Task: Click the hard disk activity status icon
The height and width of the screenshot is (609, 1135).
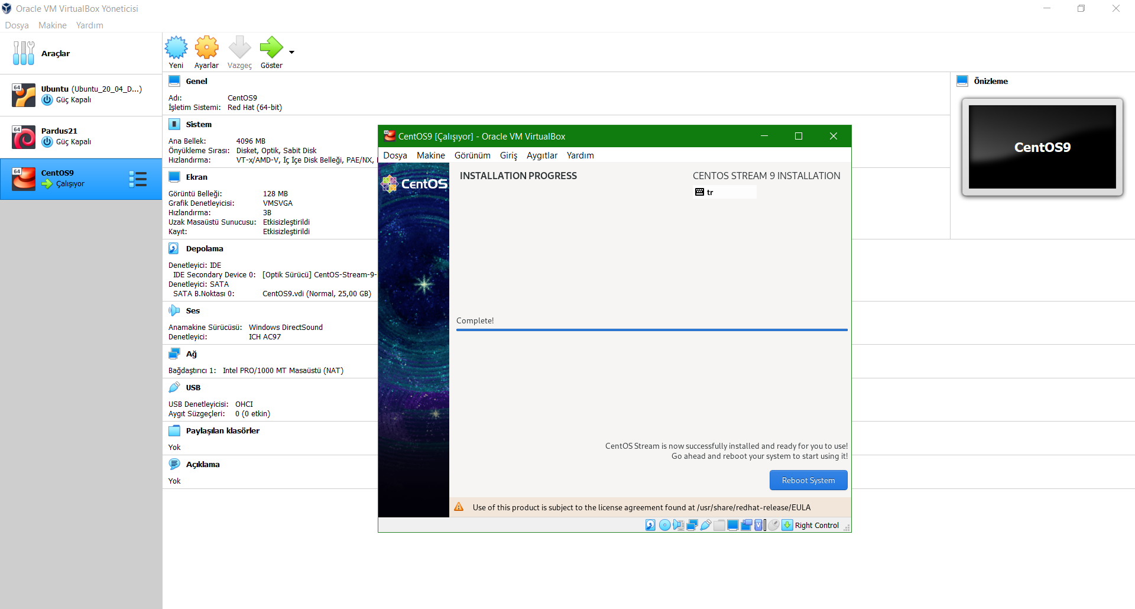Action: coord(650,525)
